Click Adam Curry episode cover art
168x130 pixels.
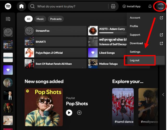(x=93, y=31)
